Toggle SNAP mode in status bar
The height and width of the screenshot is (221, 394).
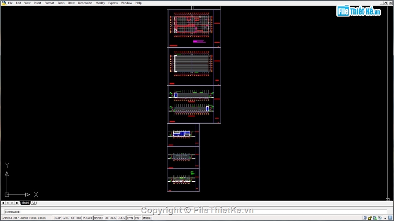point(57,218)
